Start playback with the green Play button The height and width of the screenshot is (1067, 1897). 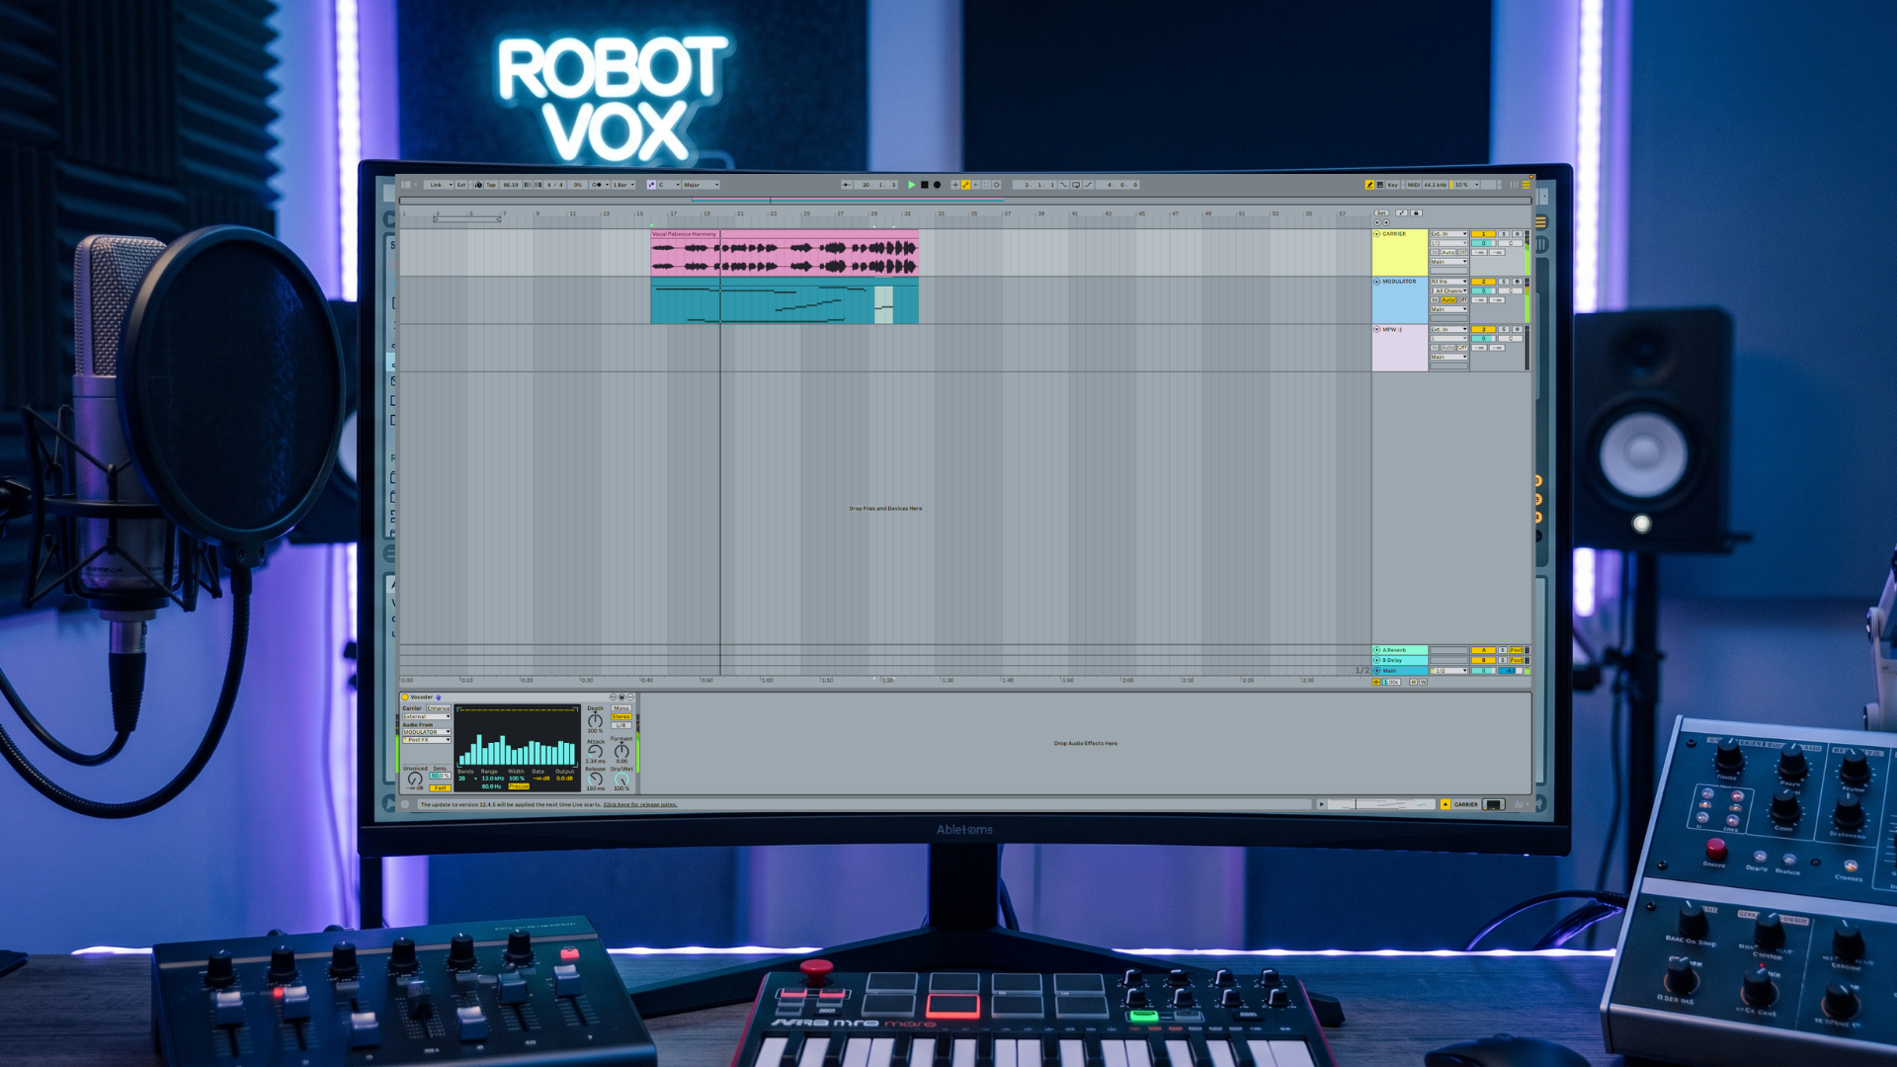click(x=911, y=185)
